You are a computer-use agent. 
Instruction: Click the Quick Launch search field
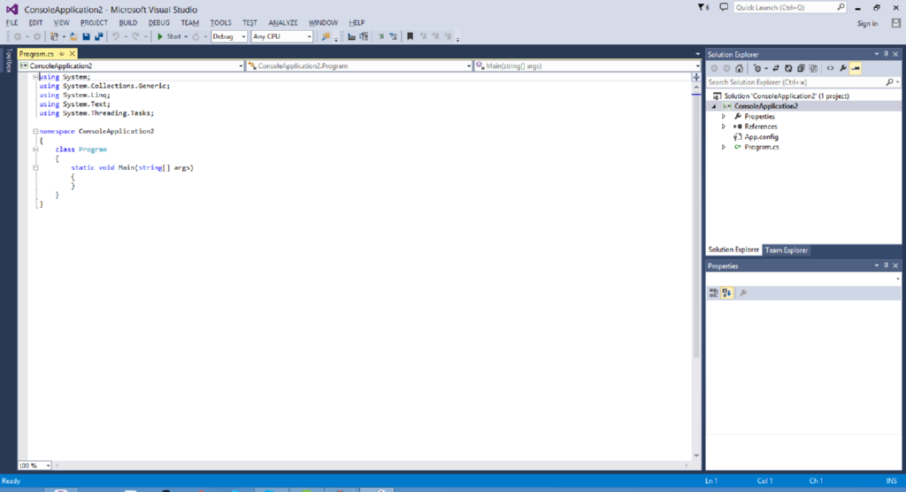pos(790,7)
